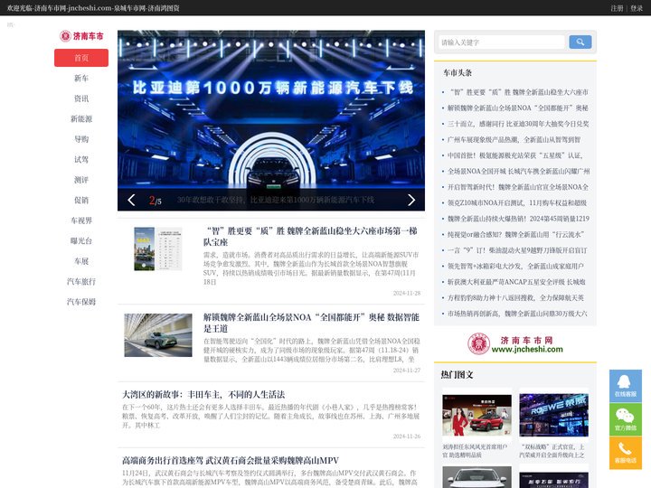Click 注册 link in top bar

tap(617, 8)
